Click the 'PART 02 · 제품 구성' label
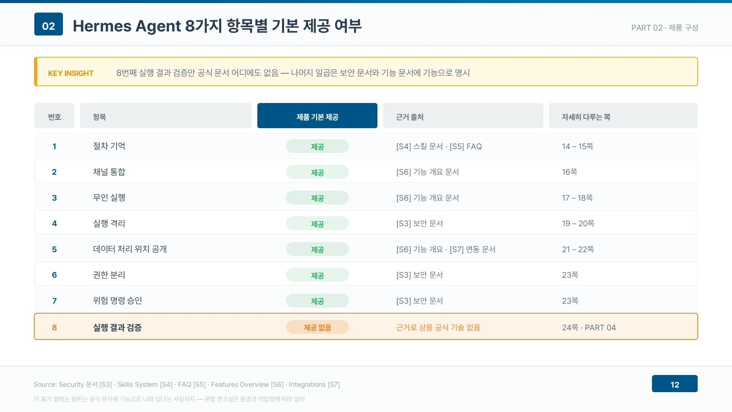732x412 pixels. click(x=665, y=28)
